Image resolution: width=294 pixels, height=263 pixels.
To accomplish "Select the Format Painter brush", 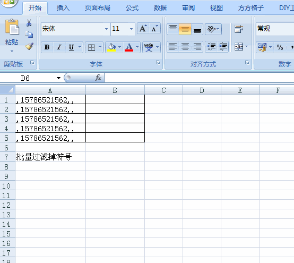I will click(29, 46).
